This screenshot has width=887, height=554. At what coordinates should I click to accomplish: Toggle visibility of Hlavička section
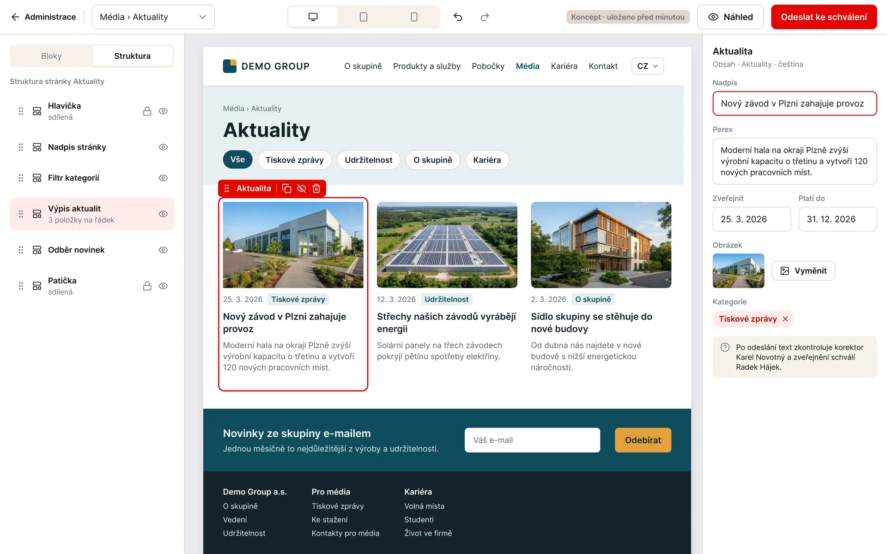tap(163, 111)
